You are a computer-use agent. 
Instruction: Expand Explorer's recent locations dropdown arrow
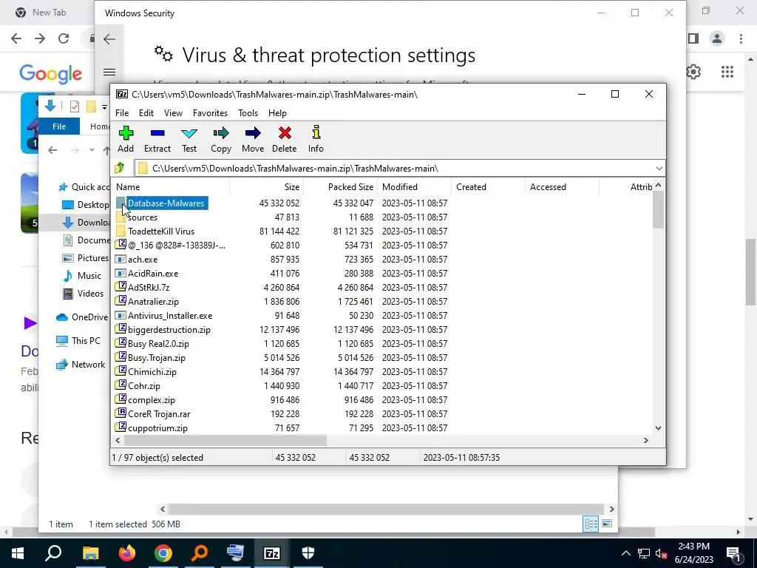click(x=92, y=150)
